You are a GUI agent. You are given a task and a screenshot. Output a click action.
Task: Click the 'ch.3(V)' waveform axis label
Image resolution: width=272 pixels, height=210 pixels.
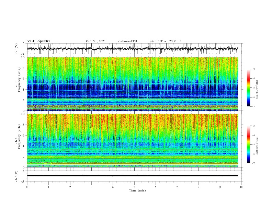[x=16, y=176]
